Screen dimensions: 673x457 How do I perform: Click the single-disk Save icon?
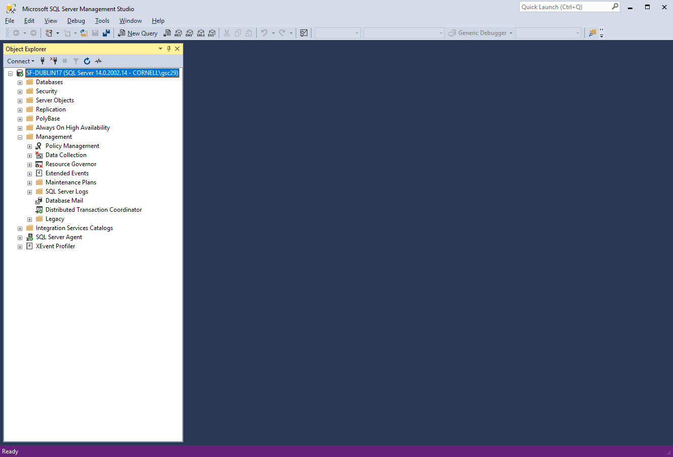pos(95,33)
